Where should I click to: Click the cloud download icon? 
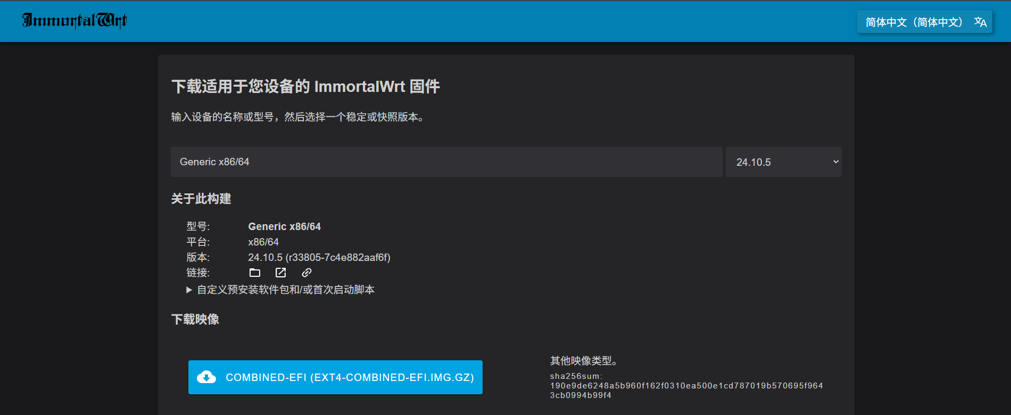(206, 377)
